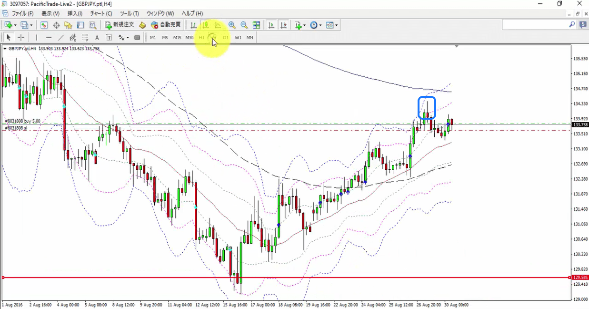Select the #8031808 sl stop-loss label

tap(15, 128)
